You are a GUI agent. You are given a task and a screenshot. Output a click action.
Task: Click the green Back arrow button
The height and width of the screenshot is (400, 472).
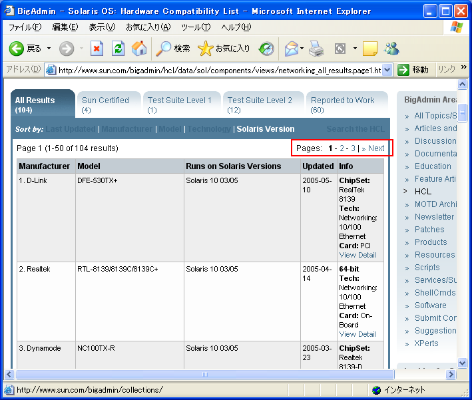point(16,49)
